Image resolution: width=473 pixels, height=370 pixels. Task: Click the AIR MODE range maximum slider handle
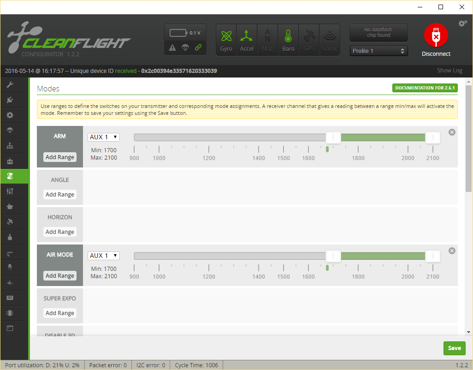pyautogui.click(x=432, y=256)
